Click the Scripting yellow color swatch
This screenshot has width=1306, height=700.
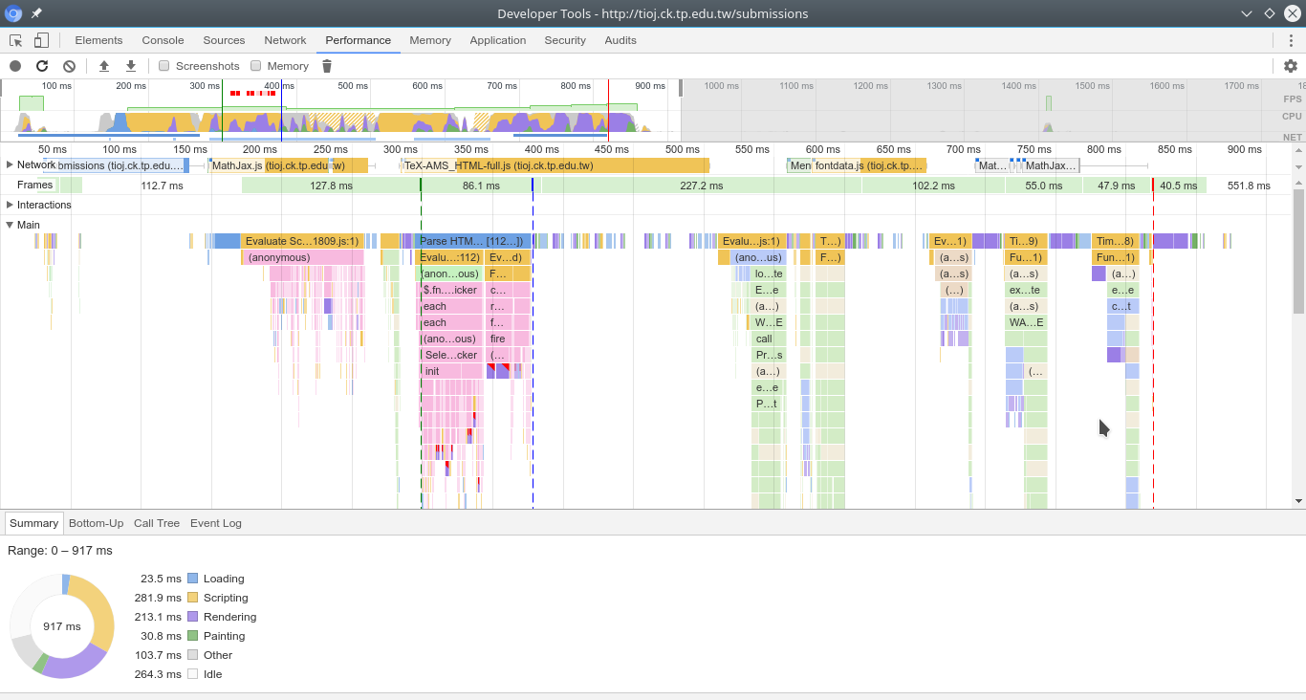(x=192, y=598)
